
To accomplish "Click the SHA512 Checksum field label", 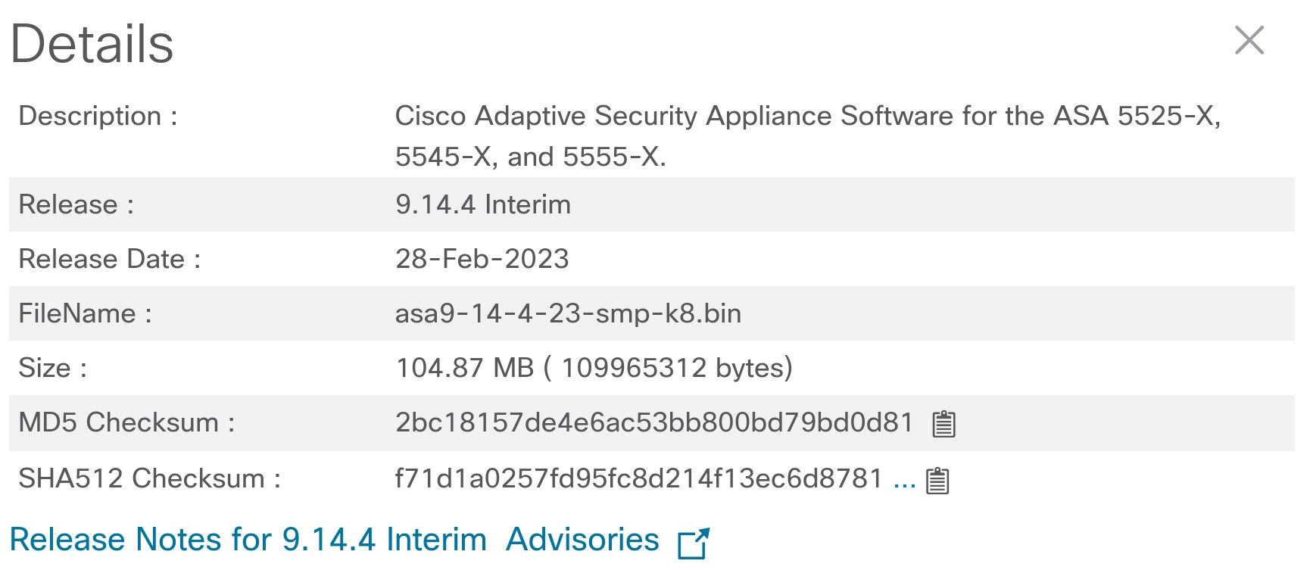I will 150,478.
